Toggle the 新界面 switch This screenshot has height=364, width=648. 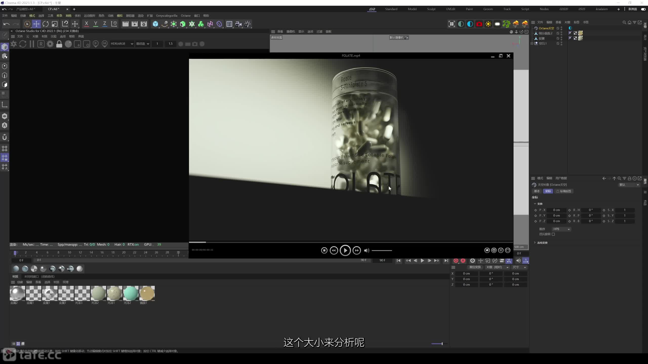(643, 9)
